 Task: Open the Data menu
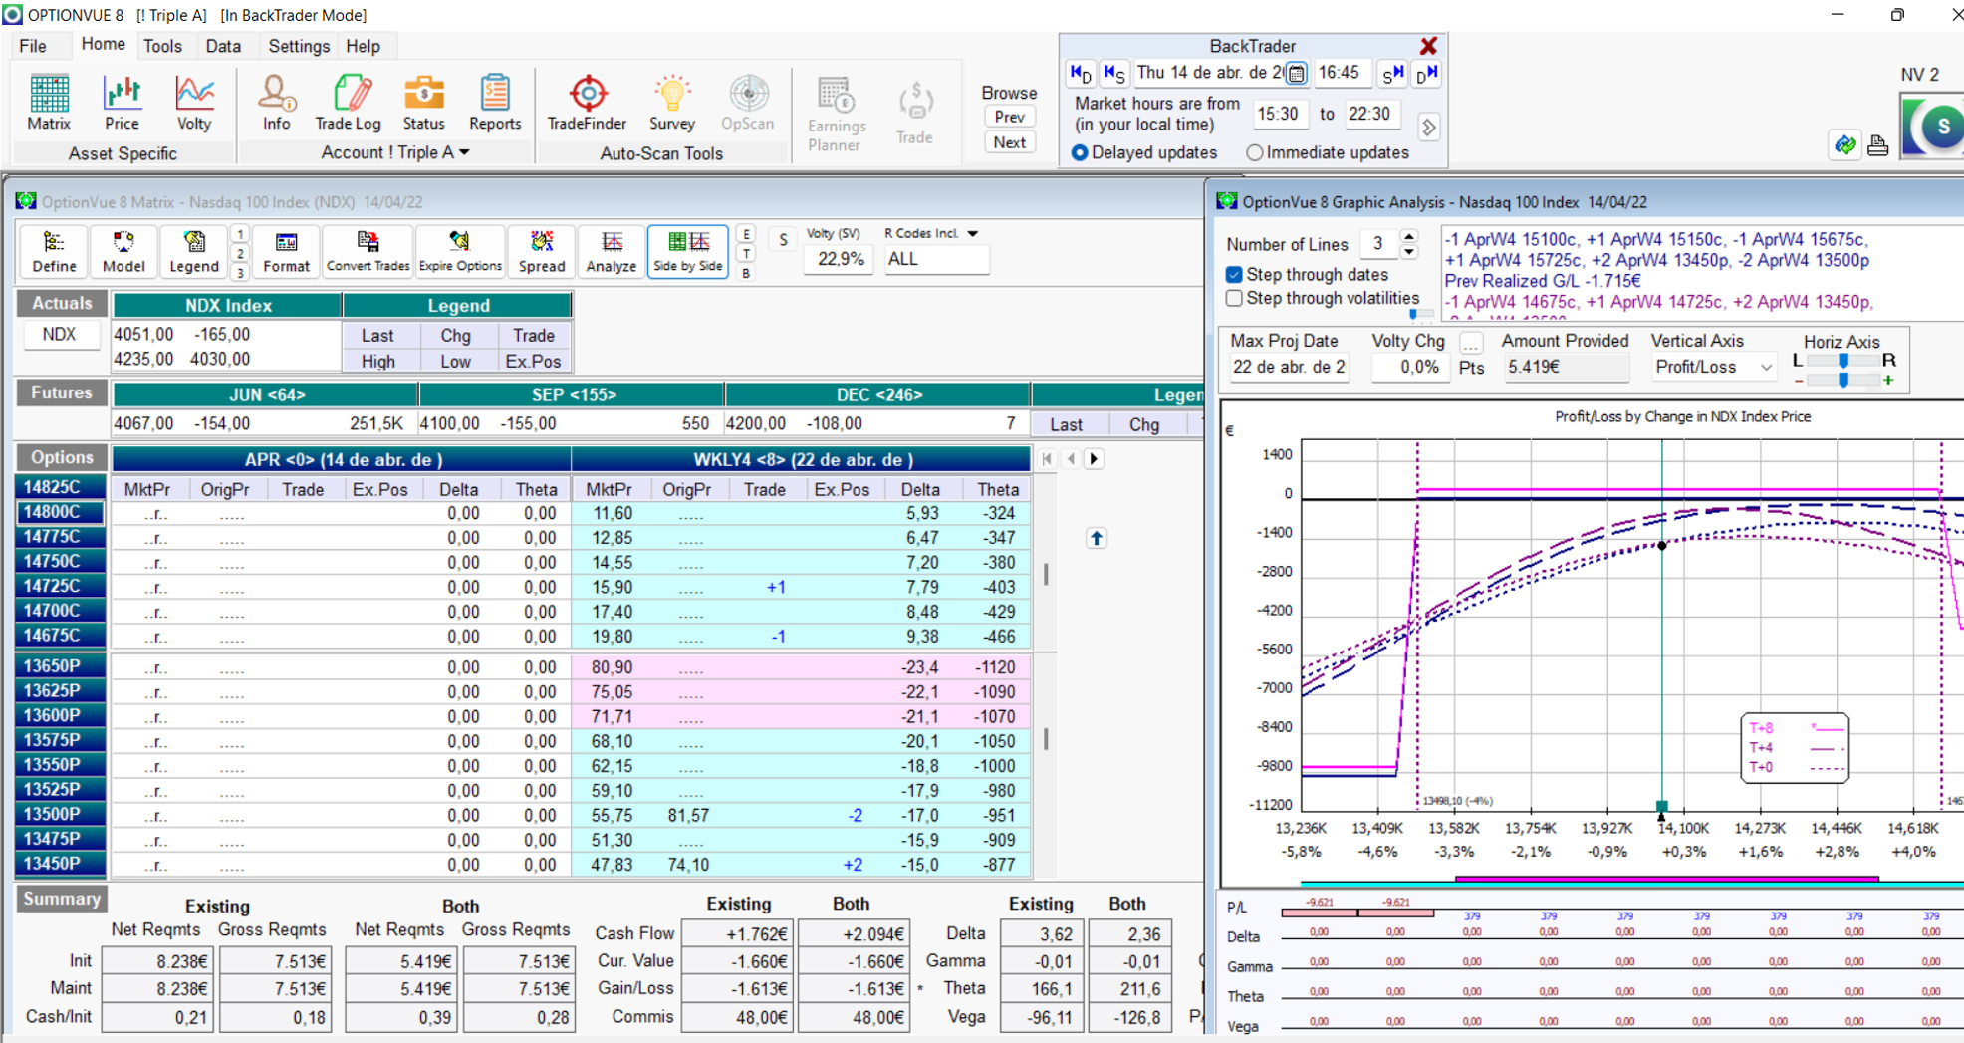click(223, 46)
